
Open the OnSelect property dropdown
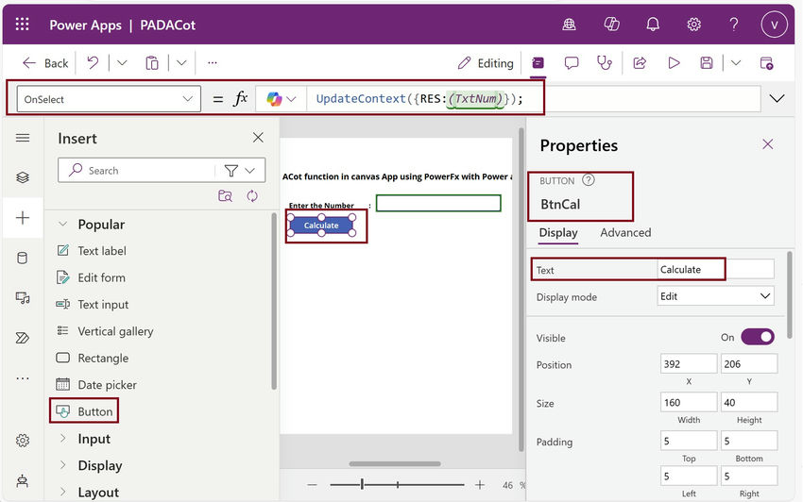coord(109,99)
